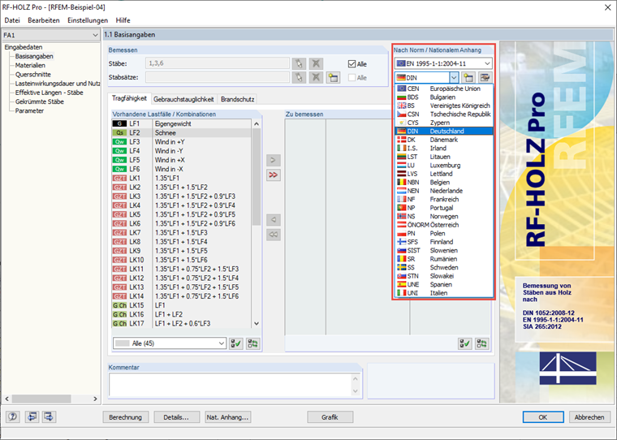
Task: Select Materialien in the navigation tree
Action: tap(30, 65)
